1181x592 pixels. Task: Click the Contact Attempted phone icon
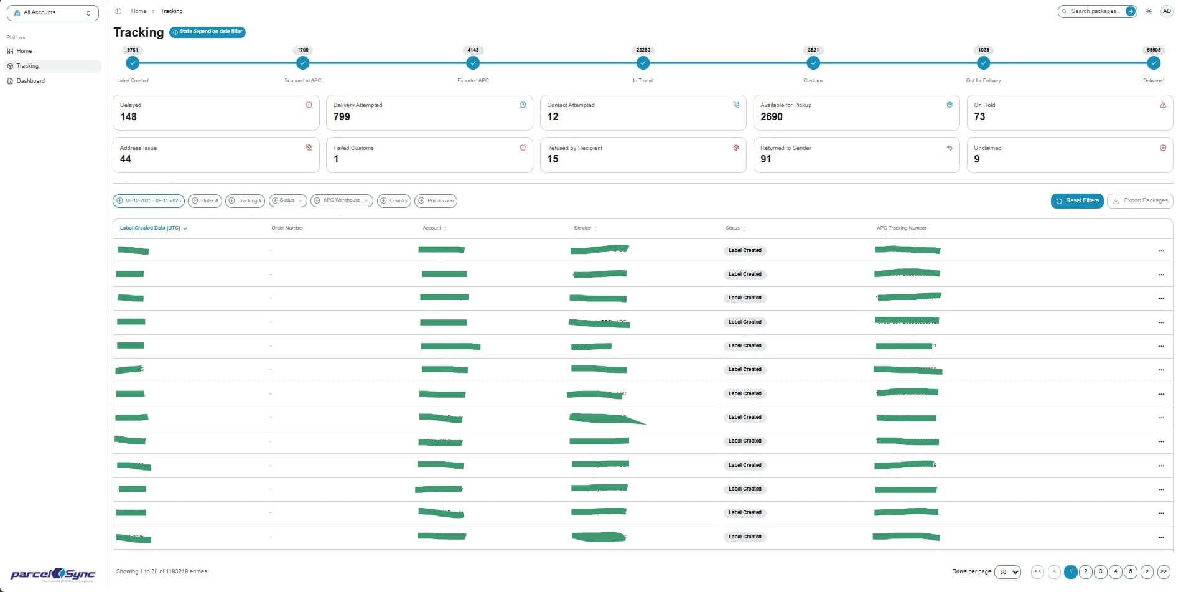[x=736, y=105]
